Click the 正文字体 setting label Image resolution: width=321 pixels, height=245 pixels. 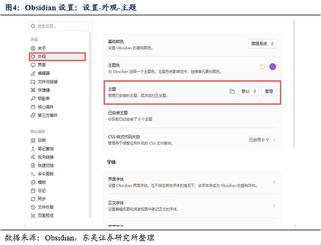point(116,203)
